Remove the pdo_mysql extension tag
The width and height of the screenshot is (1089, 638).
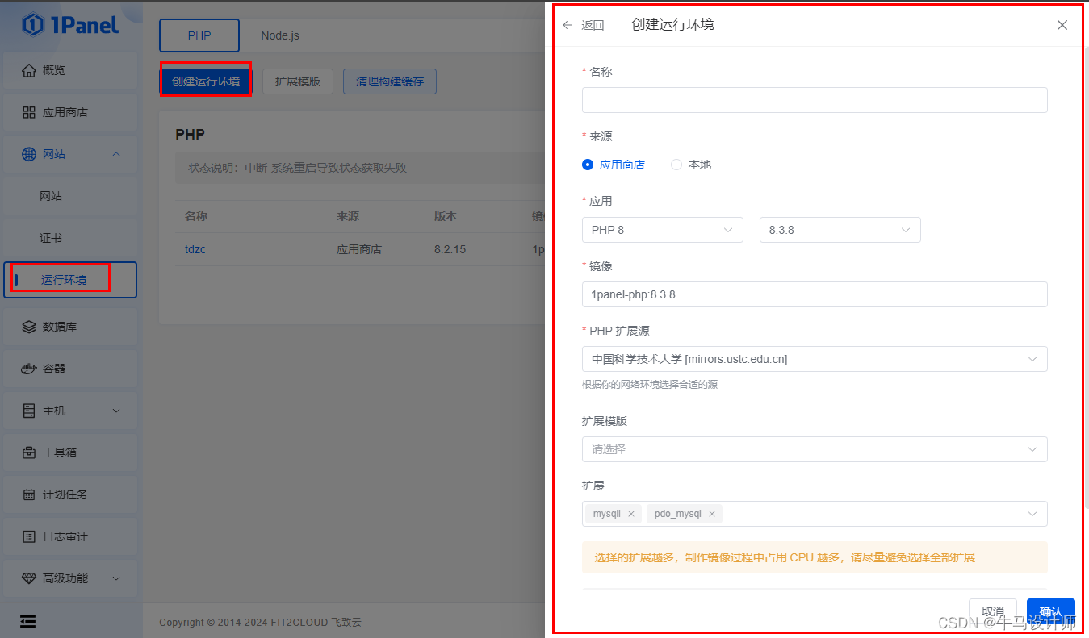coord(712,514)
